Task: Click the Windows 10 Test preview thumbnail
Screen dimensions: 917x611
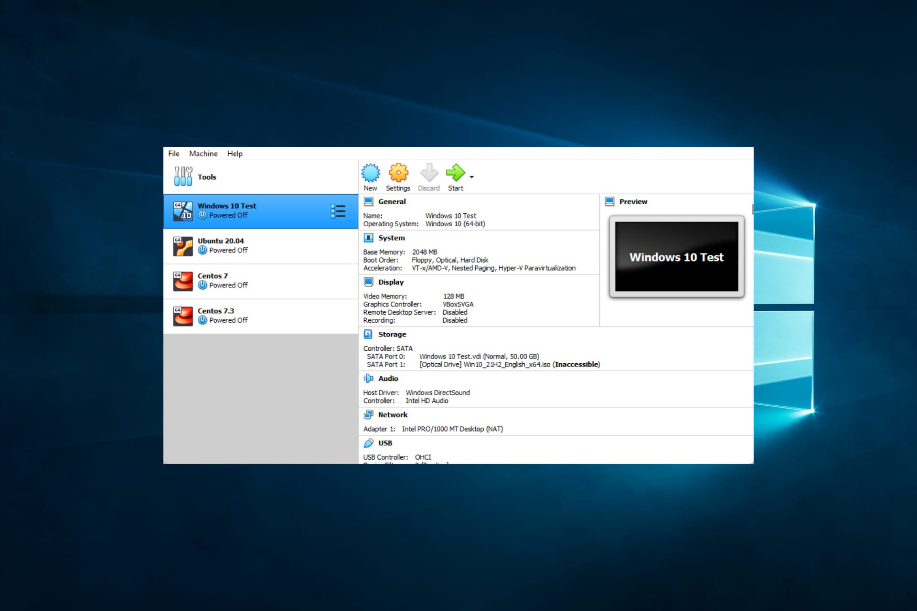Action: tap(675, 258)
